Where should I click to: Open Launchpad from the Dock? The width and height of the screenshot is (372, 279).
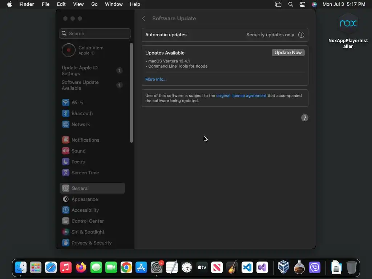(36, 268)
